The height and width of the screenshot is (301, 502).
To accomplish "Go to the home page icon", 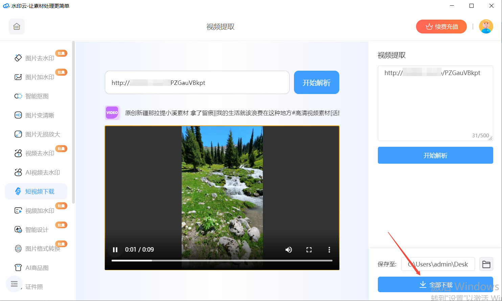I will pyautogui.click(x=17, y=27).
